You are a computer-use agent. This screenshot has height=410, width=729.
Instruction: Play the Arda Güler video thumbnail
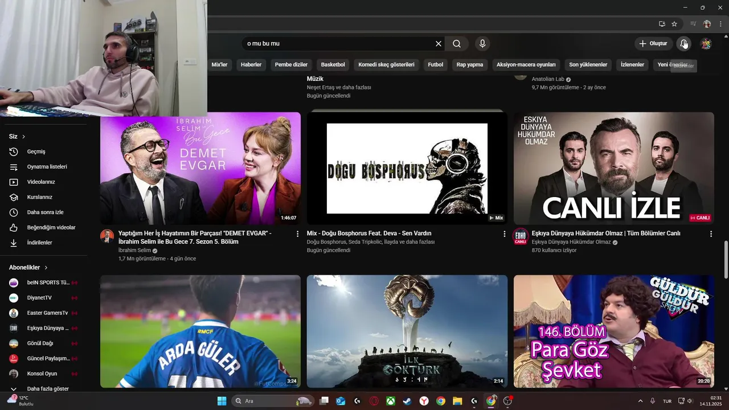[x=200, y=331]
